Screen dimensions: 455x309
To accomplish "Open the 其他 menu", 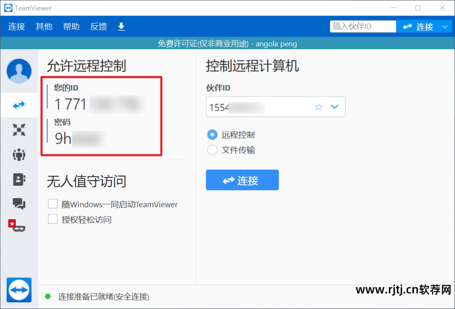I will tap(44, 26).
